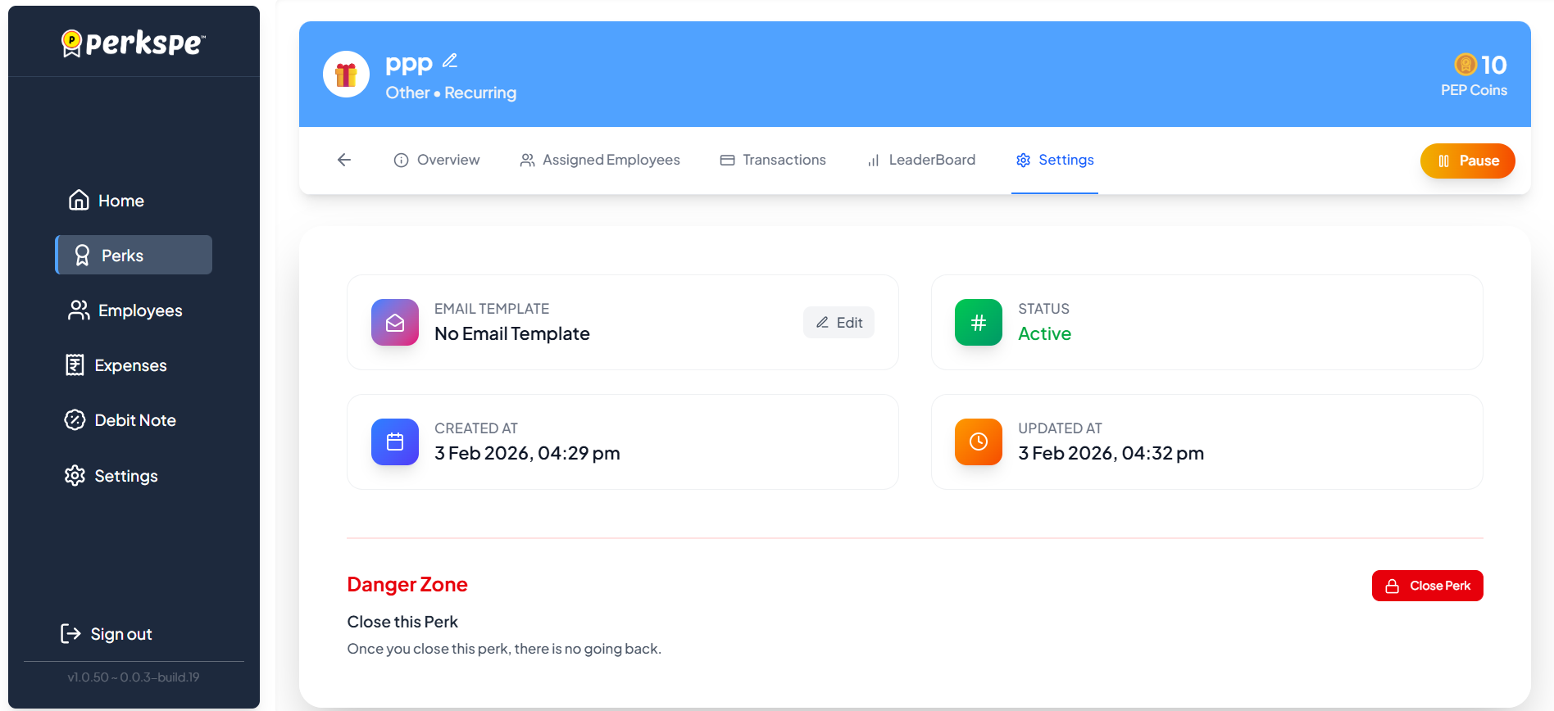Switch to Assigned Employees tab
The height and width of the screenshot is (711, 1554).
click(x=600, y=161)
